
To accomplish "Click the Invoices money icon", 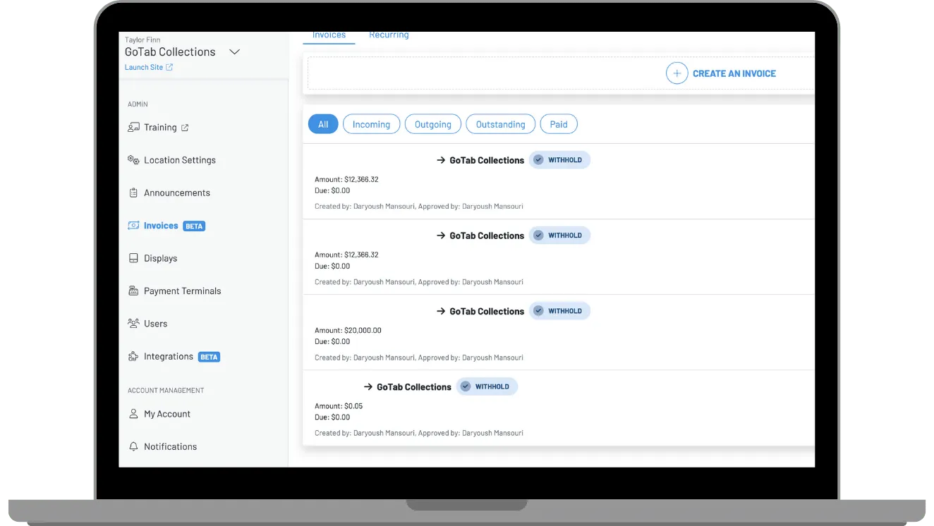I will tap(133, 226).
